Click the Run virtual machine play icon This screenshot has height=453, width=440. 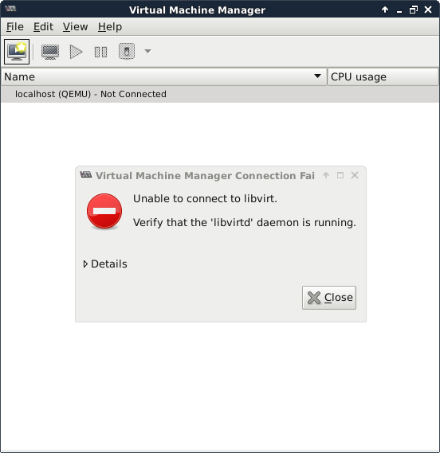click(76, 52)
